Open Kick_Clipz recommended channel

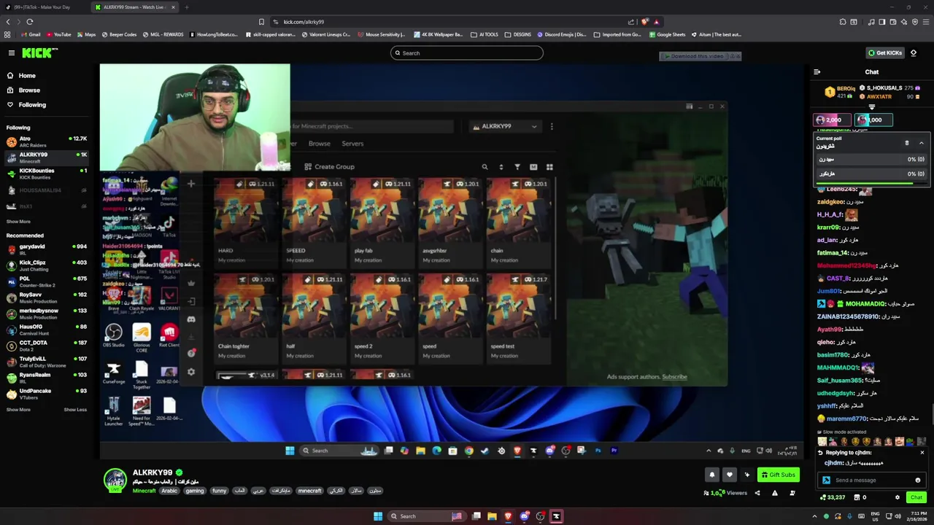(47, 265)
